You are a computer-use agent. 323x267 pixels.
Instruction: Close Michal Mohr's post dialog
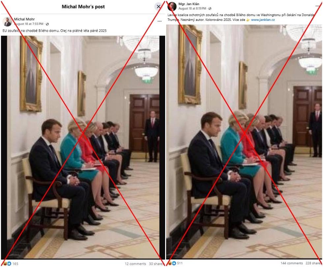pos(159,7)
